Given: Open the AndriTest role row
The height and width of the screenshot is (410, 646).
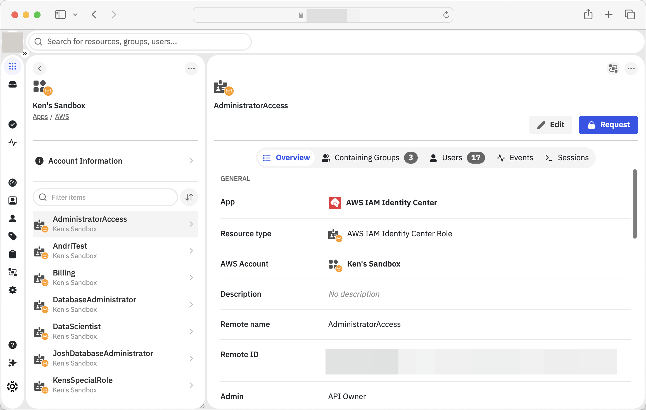Looking at the screenshot, I should point(115,251).
